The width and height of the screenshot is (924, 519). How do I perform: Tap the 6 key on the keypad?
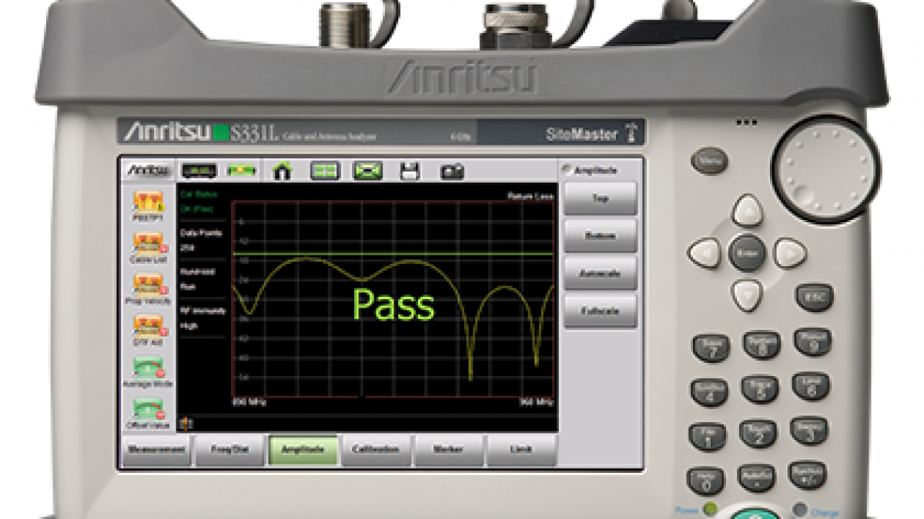pos(810,386)
